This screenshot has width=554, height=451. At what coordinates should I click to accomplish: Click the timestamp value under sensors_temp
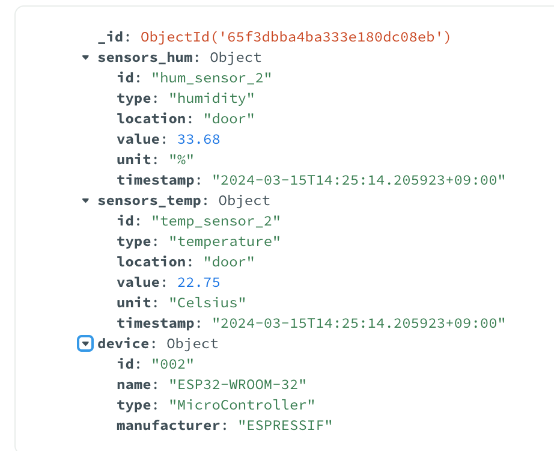[x=359, y=323]
